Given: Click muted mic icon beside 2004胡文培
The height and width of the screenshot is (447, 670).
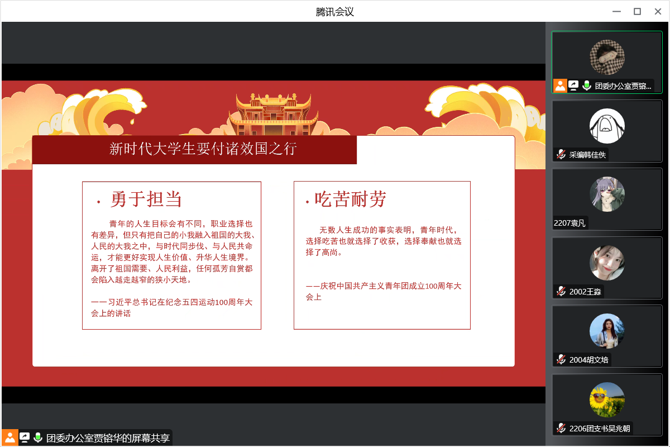Looking at the screenshot, I should tap(561, 359).
